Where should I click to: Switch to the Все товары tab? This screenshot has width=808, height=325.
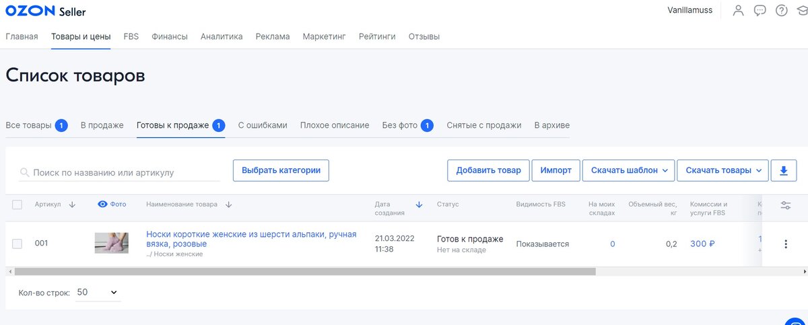click(x=36, y=125)
